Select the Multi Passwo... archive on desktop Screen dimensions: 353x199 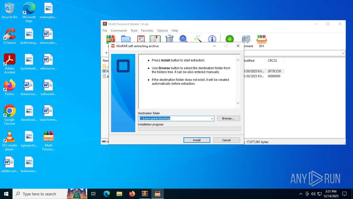pos(49,140)
